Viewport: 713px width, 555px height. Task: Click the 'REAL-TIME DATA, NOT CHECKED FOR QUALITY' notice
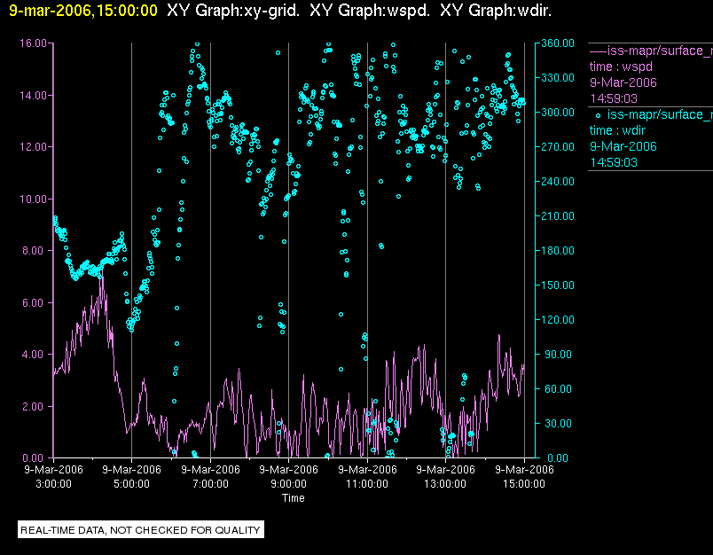140,530
